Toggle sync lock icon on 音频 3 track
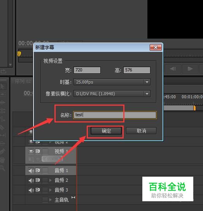Viewport: 203px width, 211px height. click(x=38, y=190)
